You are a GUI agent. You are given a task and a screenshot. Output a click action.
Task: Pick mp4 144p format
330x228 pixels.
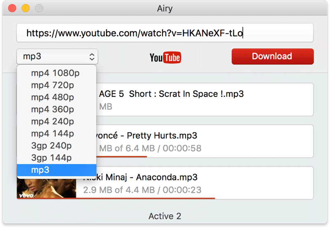(57, 134)
